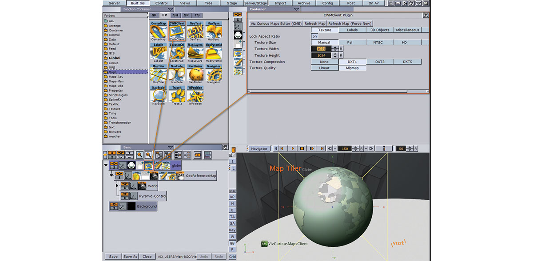Screen dimensions: 533x261
Task: Select the MapTiler plugin icon
Action: 159,74
